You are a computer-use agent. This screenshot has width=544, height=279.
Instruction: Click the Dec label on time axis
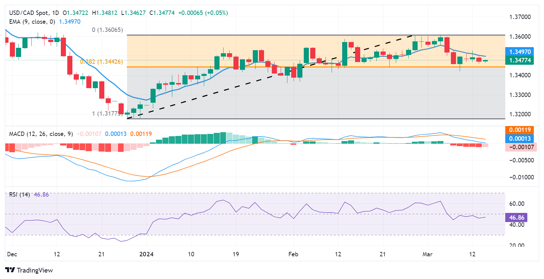tap(12, 254)
